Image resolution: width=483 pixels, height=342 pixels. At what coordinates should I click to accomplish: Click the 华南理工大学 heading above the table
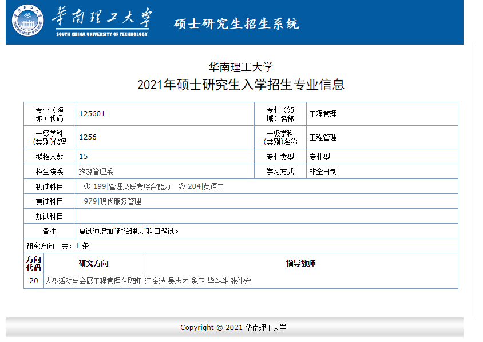coord(240,67)
